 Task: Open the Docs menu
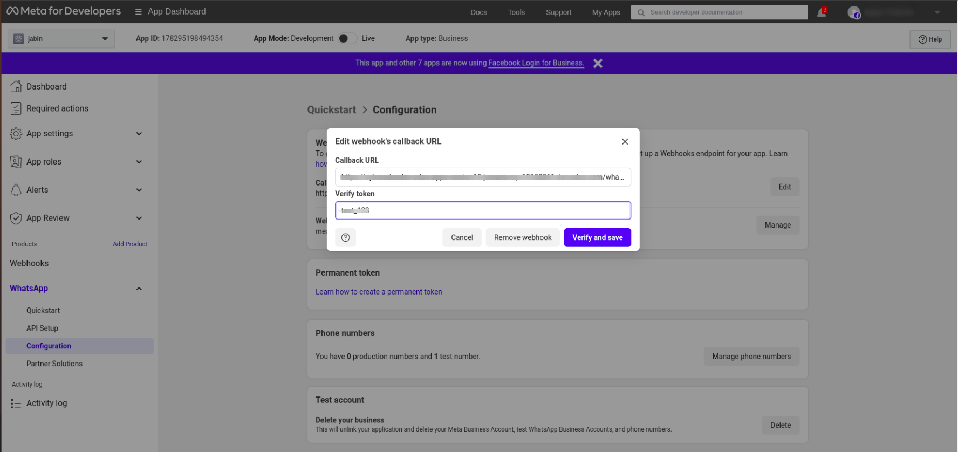pyautogui.click(x=478, y=12)
